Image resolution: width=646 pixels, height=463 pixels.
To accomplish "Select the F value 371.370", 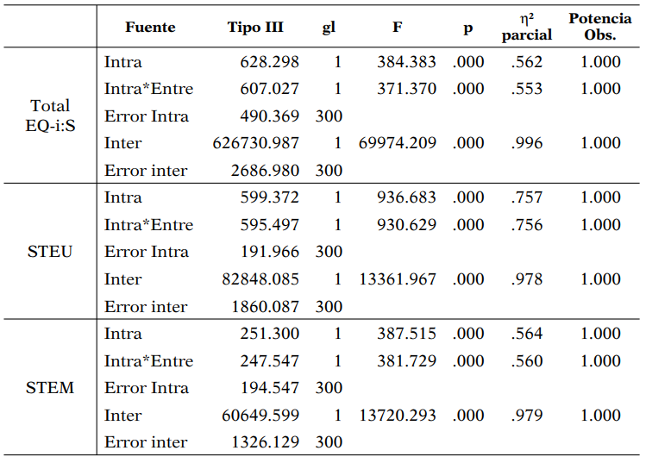I will pos(406,89).
